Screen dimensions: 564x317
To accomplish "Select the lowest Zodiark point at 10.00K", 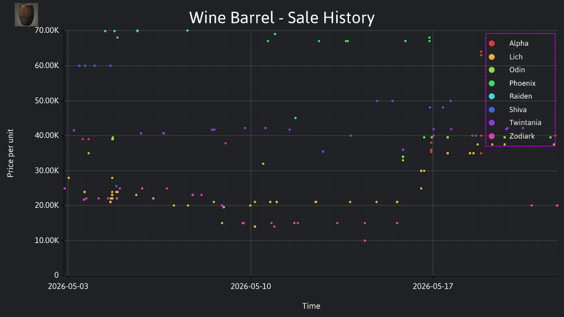I will coord(365,241).
